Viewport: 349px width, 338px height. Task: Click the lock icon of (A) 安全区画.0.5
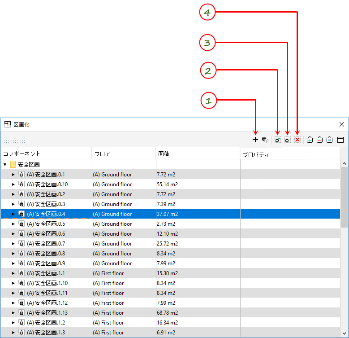tap(22, 224)
